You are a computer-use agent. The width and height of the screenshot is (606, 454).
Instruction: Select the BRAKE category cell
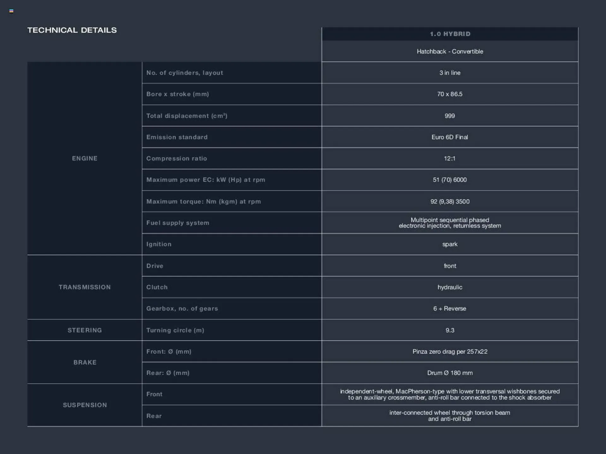click(85, 362)
